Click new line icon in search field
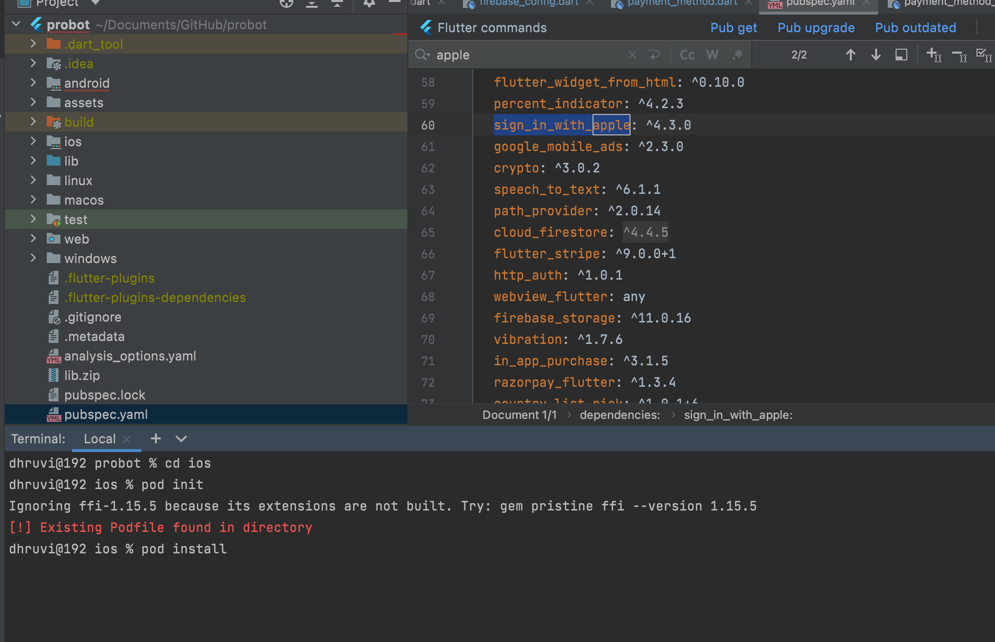The height and width of the screenshot is (642, 995). pos(654,55)
